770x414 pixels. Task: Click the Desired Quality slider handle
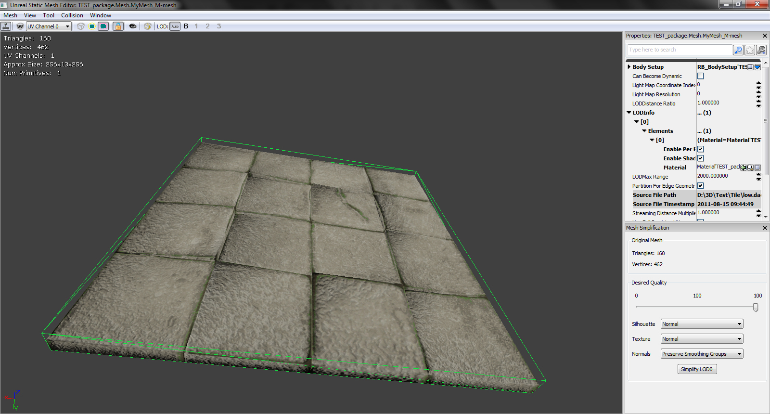(x=756, y=307)
